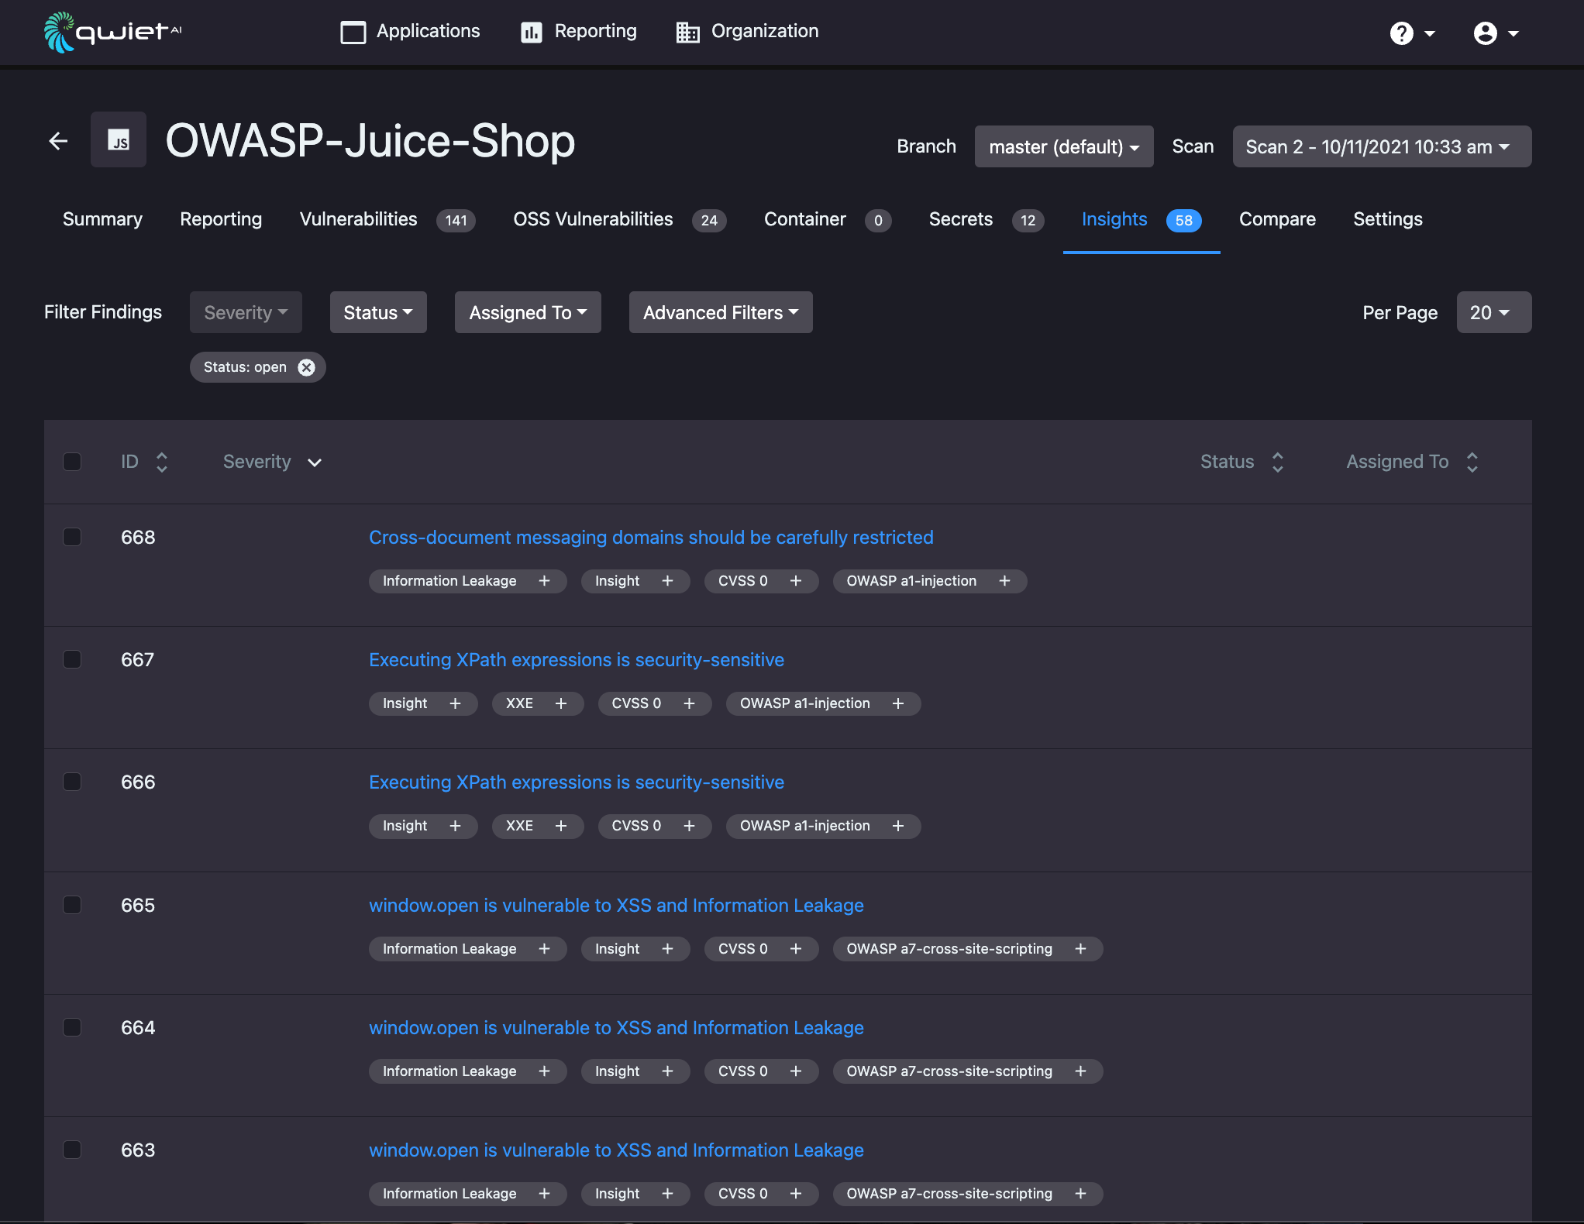Open the Per Page 20 dropdown
This screenshot has height=1224, width=1584.
click(1494, 312)
